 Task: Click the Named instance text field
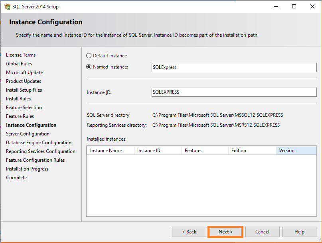coord(234,67)
